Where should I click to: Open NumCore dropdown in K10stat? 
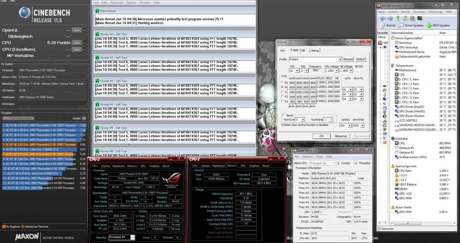[303, 120]
